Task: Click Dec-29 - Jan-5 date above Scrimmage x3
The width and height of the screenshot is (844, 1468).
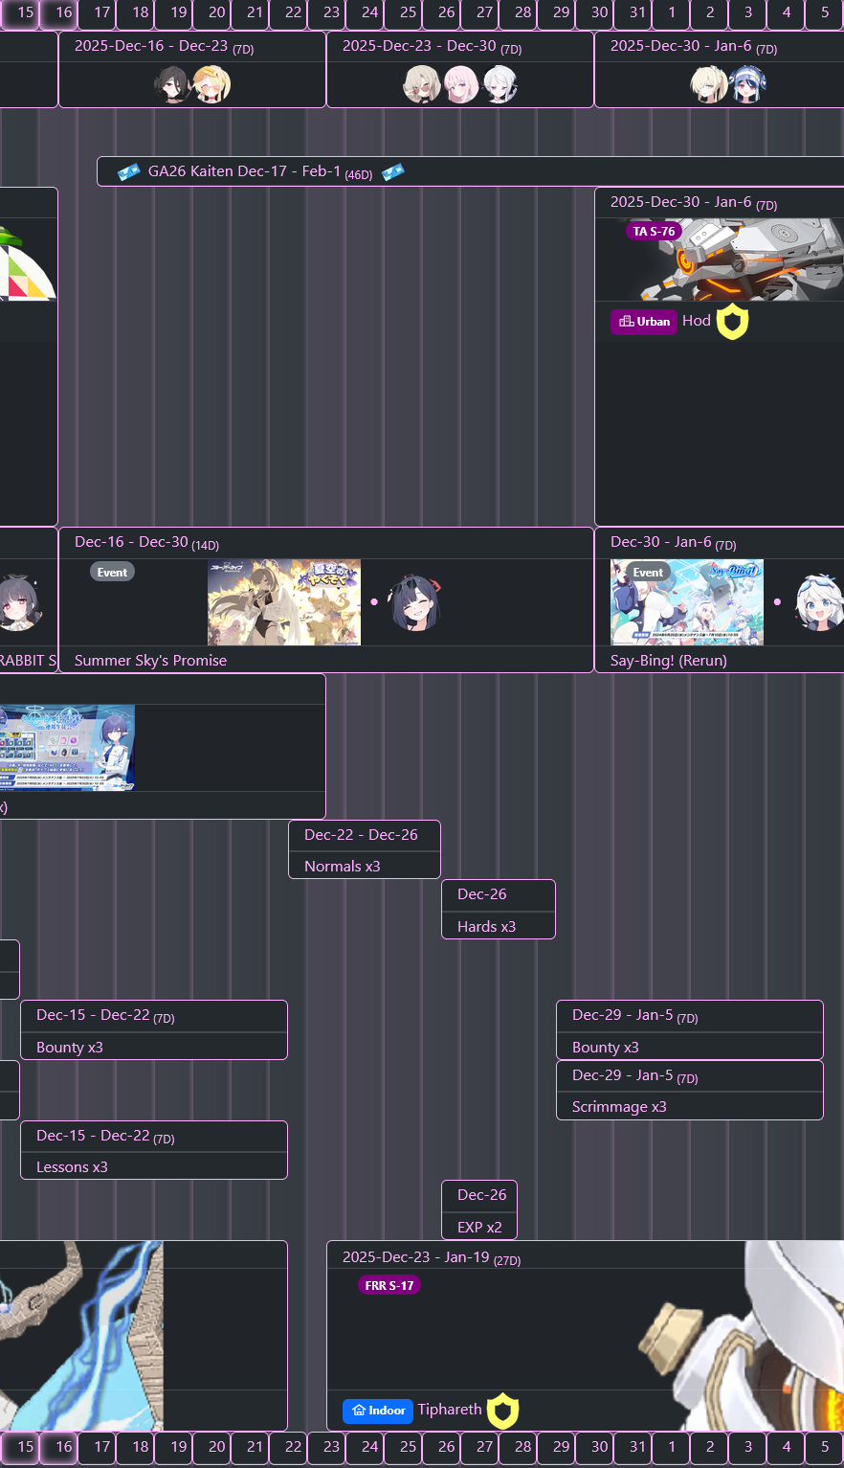Action: click(635, 1076)
